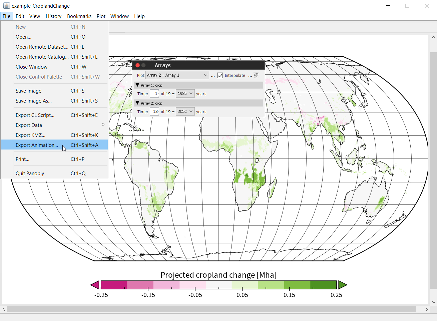Click the -0.15 colorbar label

tap(148, 295)
